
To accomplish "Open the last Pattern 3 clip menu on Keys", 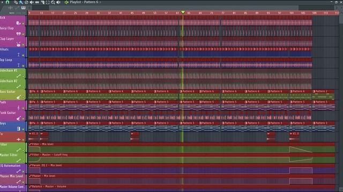I will coord(314,123).
